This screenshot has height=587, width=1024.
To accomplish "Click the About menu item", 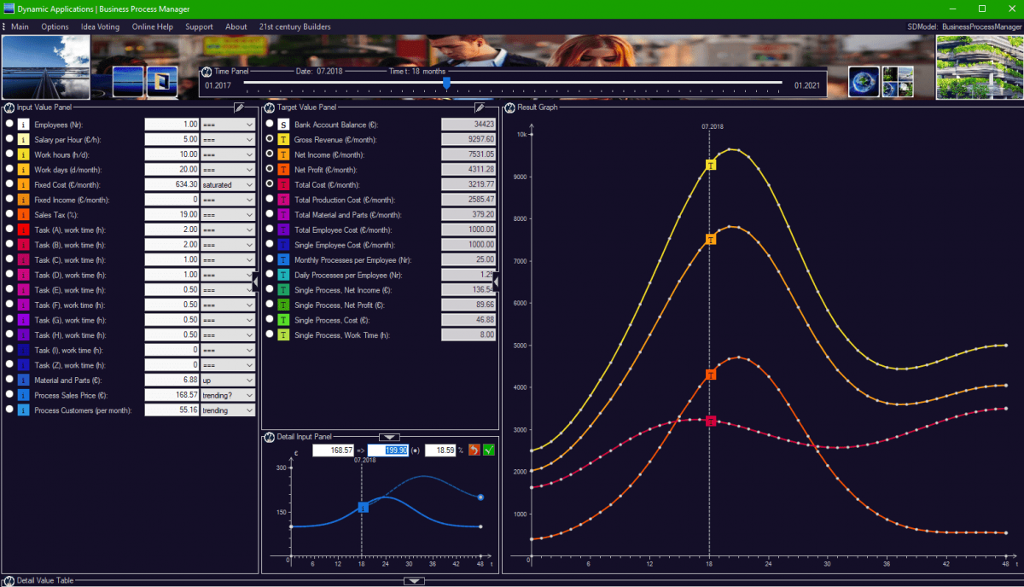I will (x=236, y=26).
